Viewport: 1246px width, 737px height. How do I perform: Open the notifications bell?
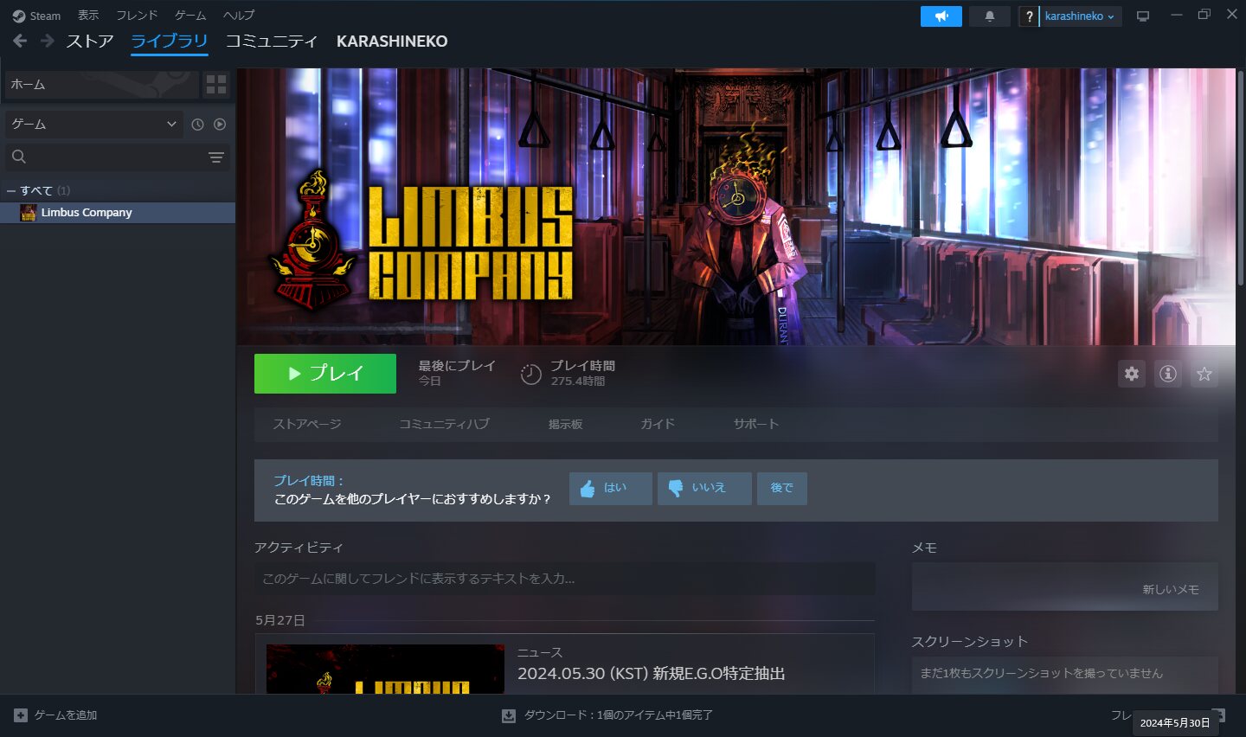pos(990,16)
